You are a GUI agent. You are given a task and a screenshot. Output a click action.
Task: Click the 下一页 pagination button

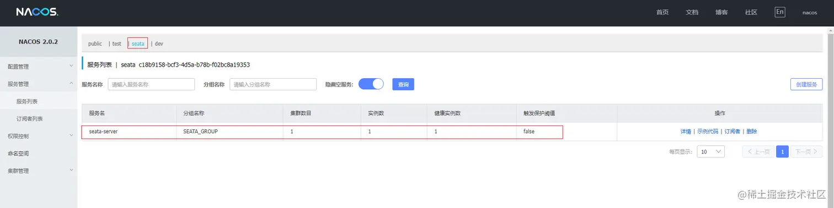806,152
